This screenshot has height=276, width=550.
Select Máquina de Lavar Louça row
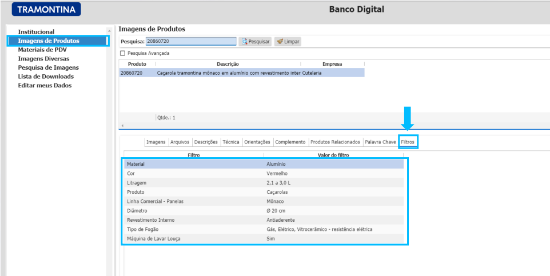coord(264,238)
